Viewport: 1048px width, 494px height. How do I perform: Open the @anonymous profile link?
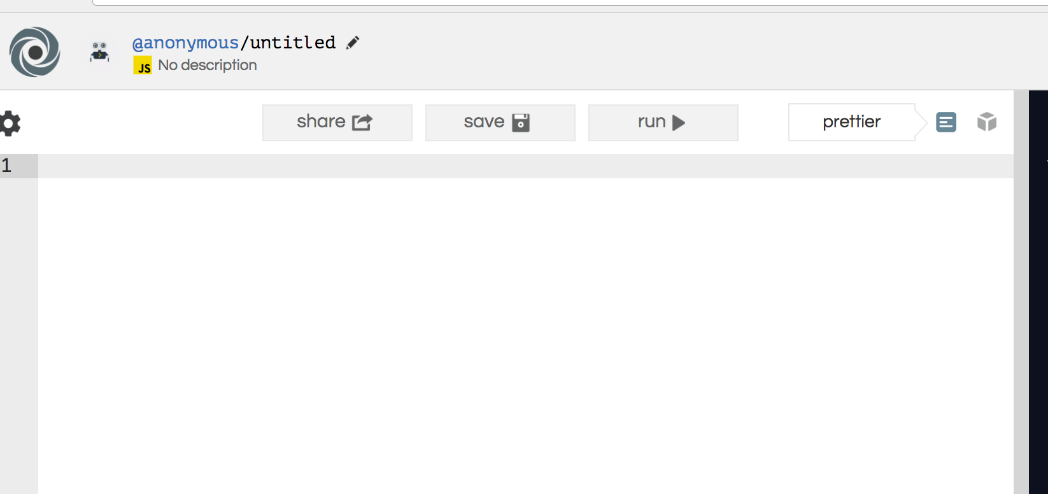coord(186,43)
